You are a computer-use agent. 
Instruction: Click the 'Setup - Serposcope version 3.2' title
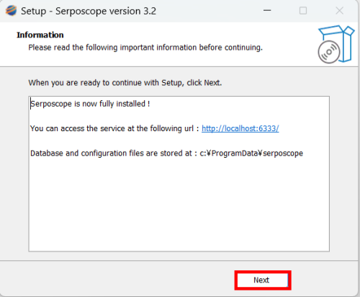(x=89, y=11)
